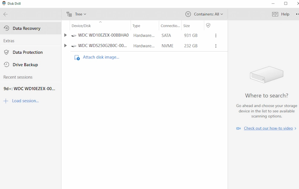This screenshot has width=299, height=189.
Task: Select Data Recovery in sidebar
Action: (30, 29)
